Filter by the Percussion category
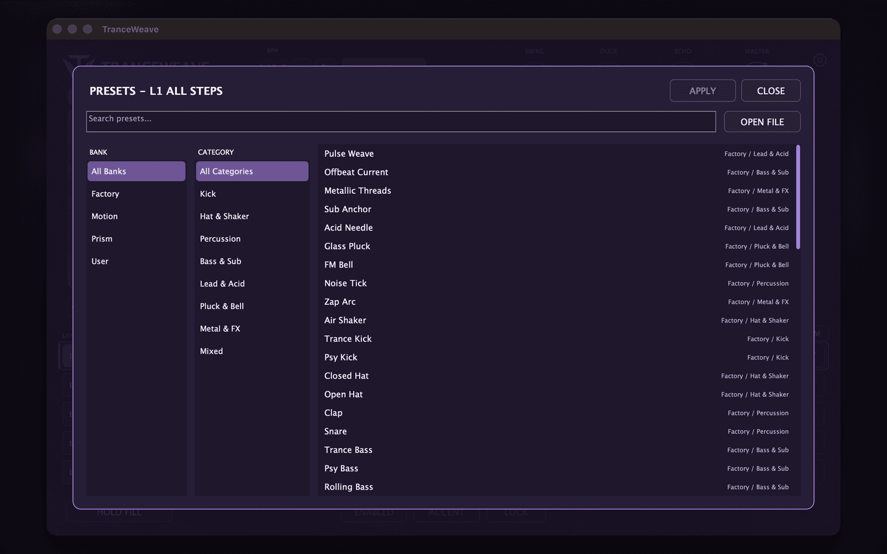 tap(252, 239)
